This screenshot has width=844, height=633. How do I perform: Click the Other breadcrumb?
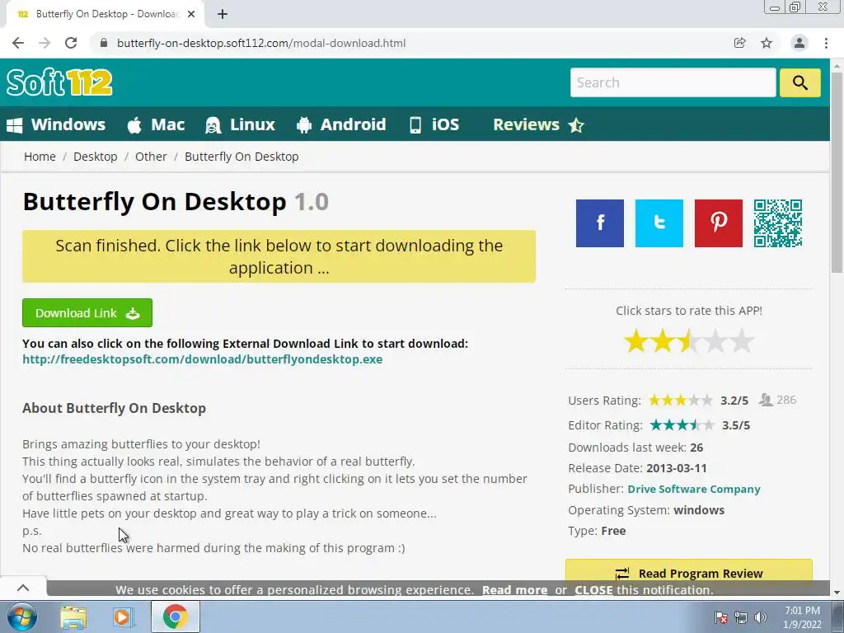[151, 157]
